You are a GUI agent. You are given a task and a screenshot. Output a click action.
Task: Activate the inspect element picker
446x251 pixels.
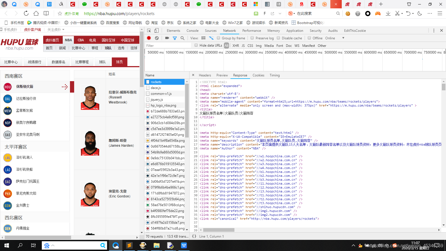pyautogui.click(x=149, y=30)
